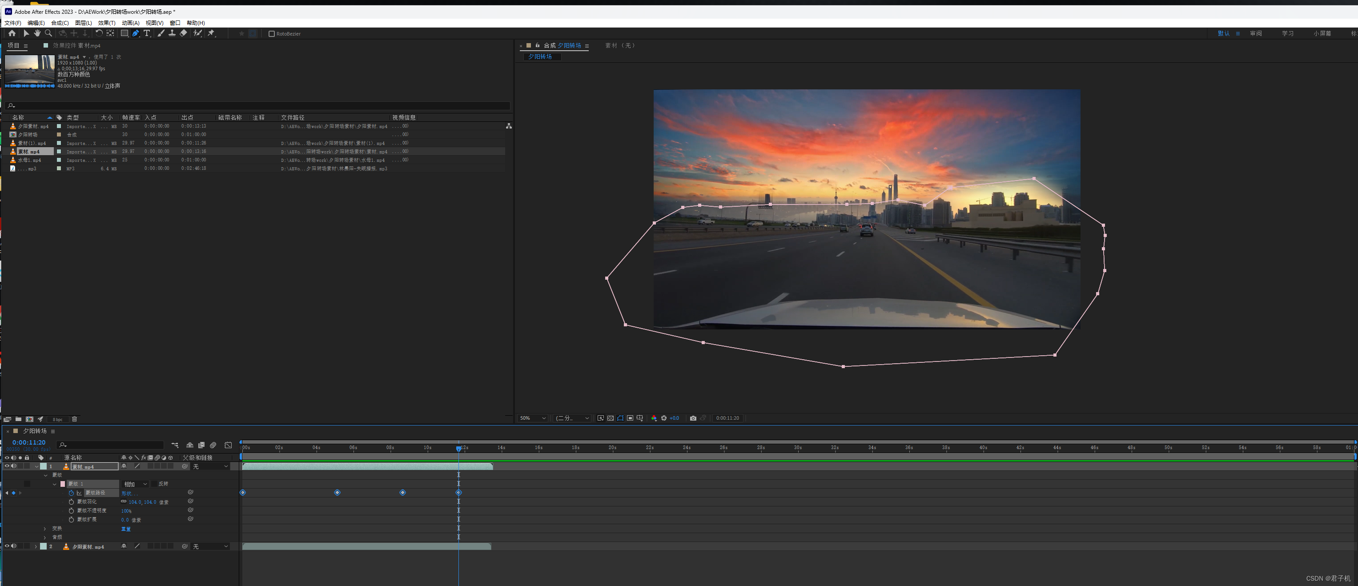Screen dimensions: 1358x586
Task: Hide layer 1 素材.mp4 with eye icon
Action: tap(7, 466)
